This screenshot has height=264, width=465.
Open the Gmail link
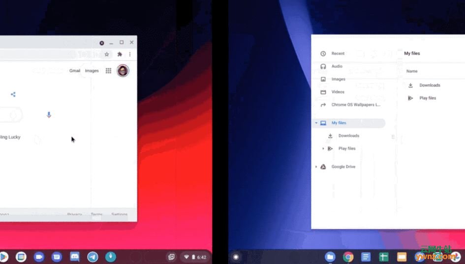pyautogui.click(x=75, y=71)
